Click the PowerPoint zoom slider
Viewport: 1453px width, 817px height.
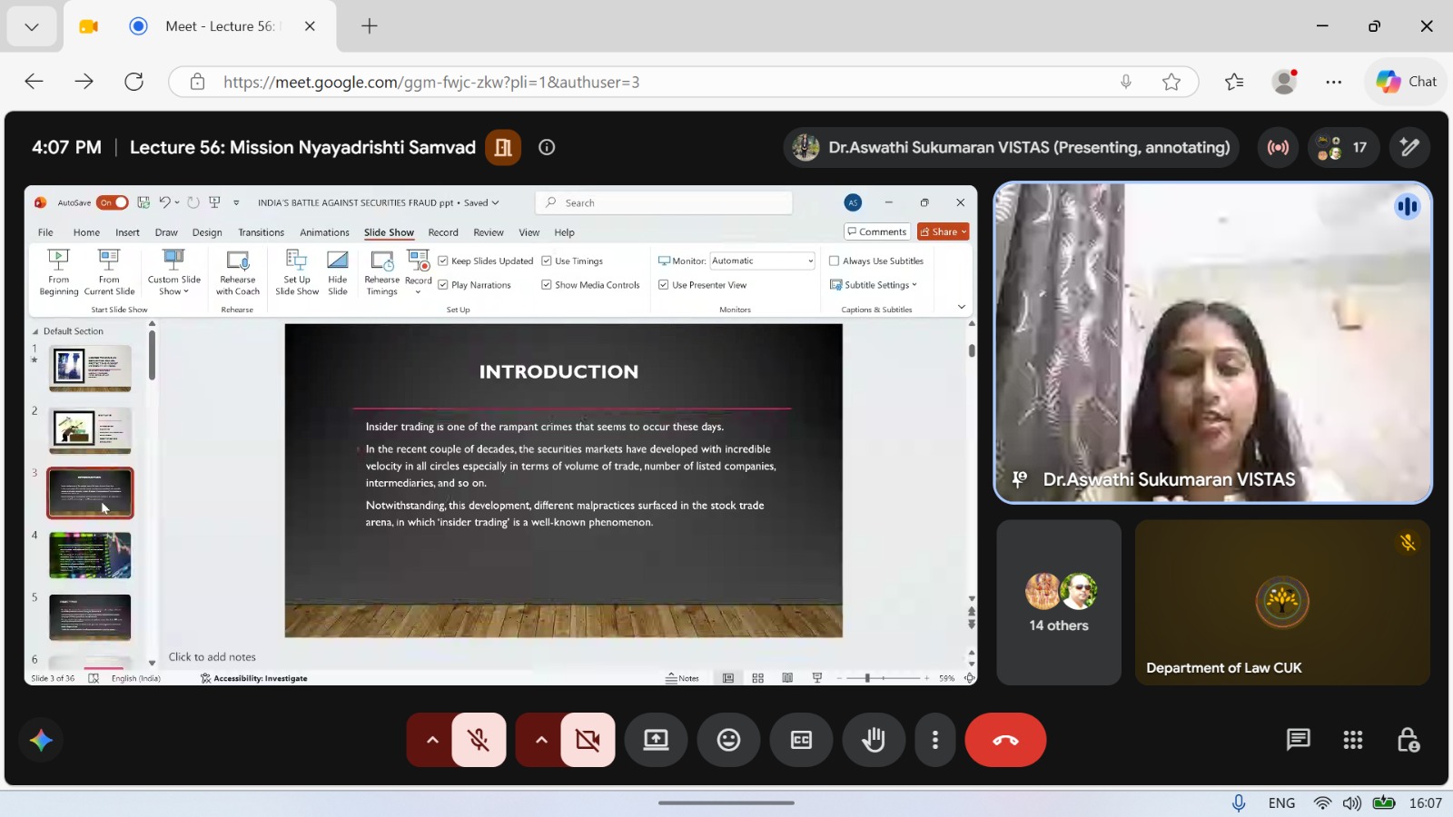tap(883, 678)
